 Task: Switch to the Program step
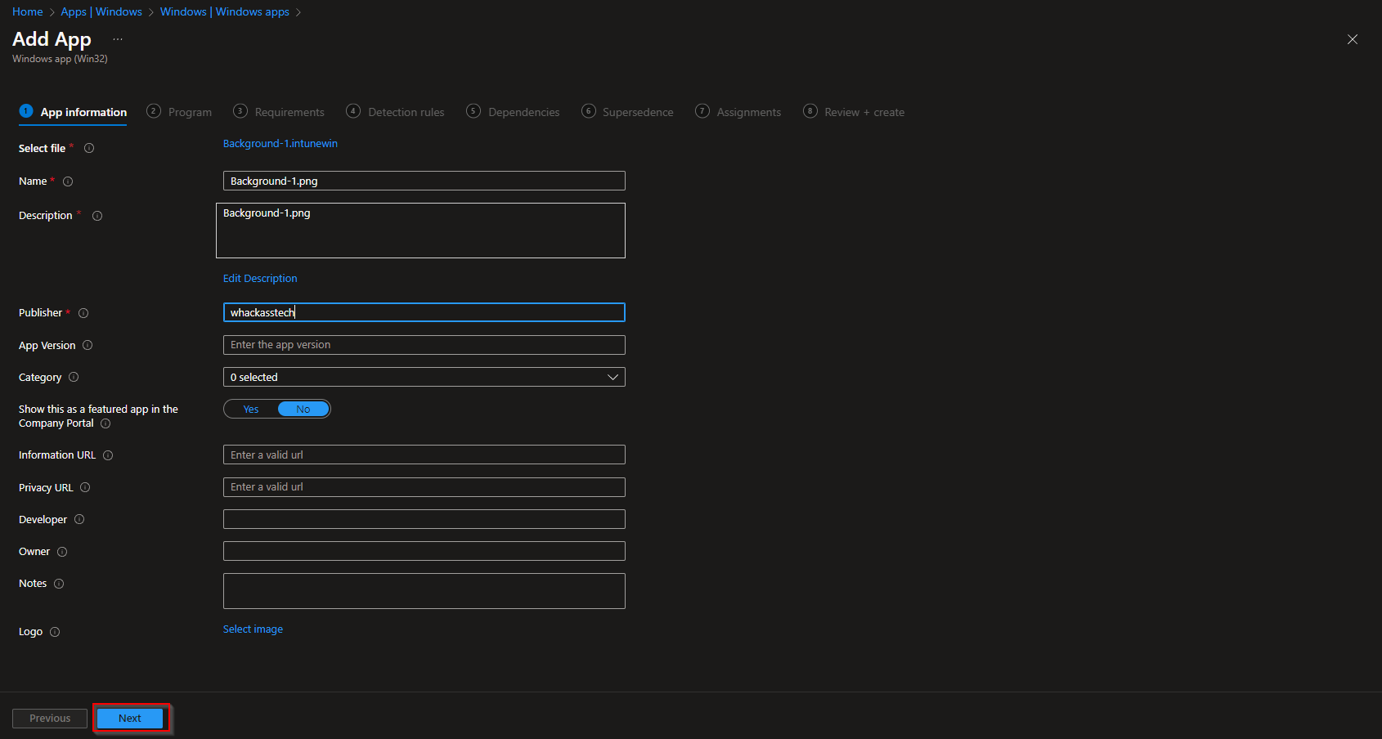(x=190, y=111)
